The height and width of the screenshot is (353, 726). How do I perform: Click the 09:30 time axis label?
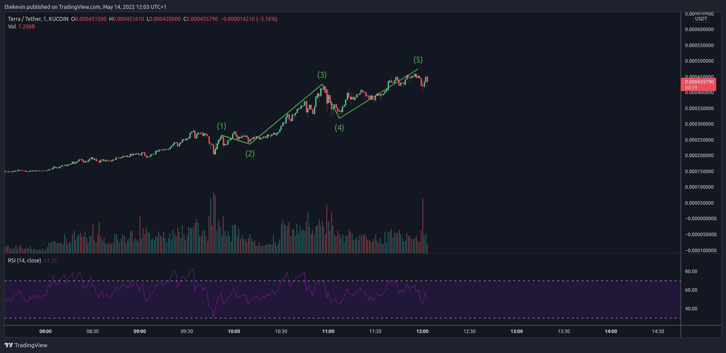point(187,331)
